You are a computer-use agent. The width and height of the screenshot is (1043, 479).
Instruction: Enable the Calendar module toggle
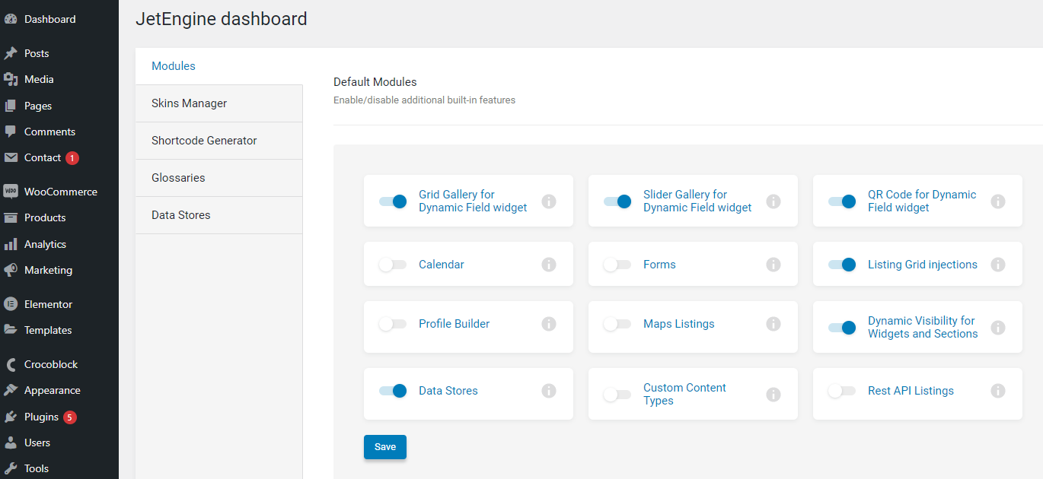click(393, 265)
